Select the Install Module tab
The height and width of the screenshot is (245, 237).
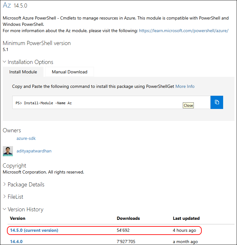(23, 72)
